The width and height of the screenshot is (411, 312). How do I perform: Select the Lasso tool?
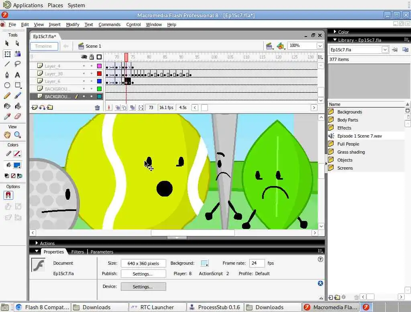coord(18,64)
